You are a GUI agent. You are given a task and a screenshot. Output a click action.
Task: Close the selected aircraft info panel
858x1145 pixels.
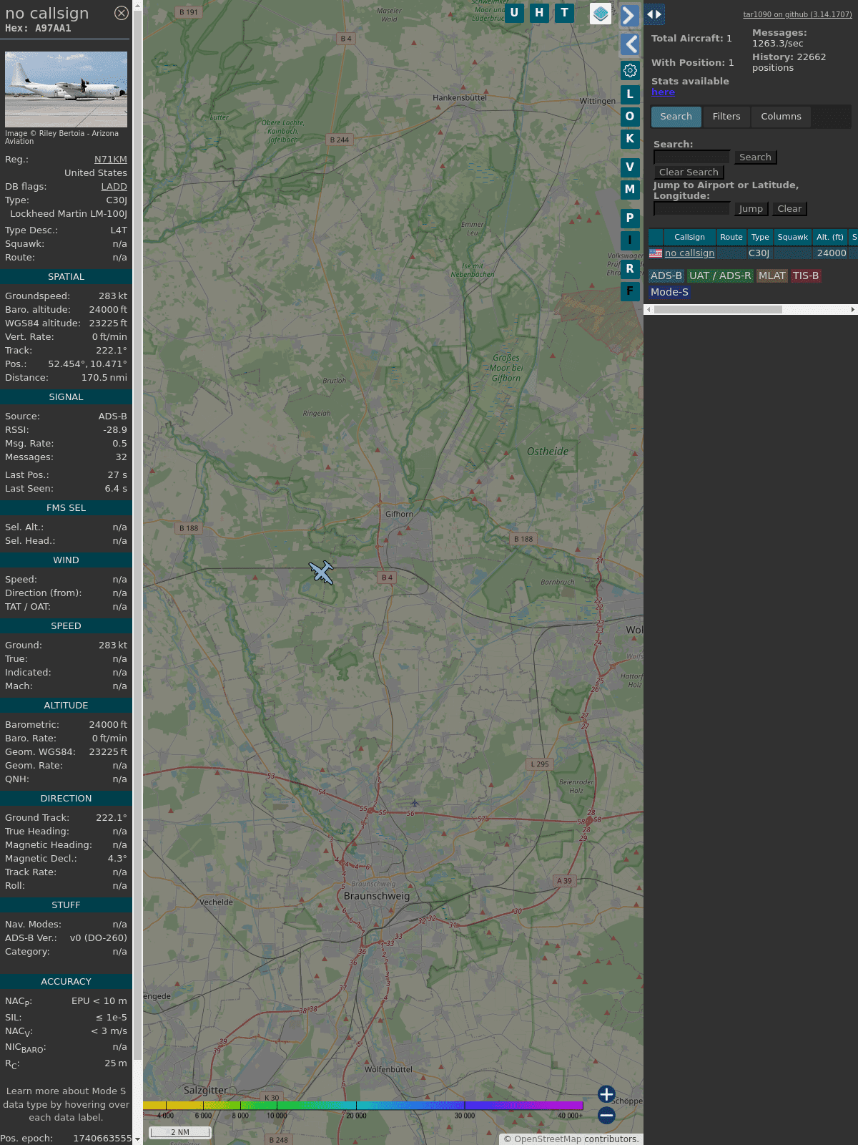122,13
